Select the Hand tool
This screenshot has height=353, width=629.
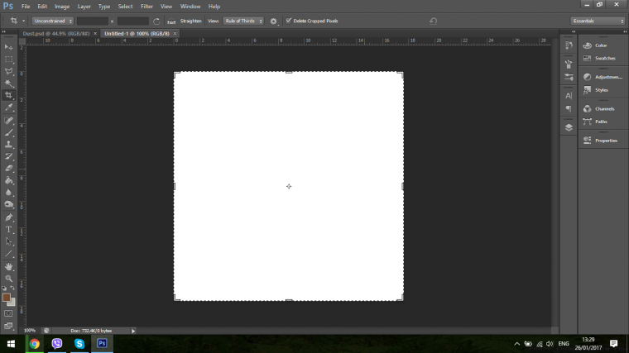coord(8,266)
